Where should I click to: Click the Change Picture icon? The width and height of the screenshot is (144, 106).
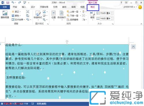(28, 16)
